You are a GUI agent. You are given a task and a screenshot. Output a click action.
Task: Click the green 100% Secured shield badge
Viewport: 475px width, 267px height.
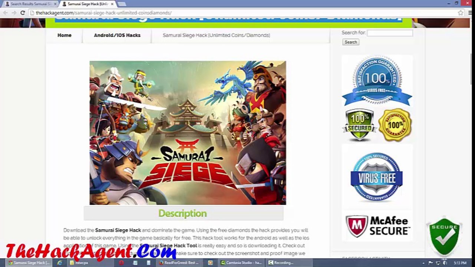pos(359,125)
